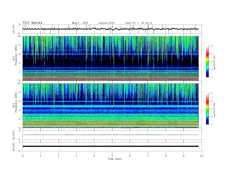227x175 pixels.
Task: Click the ch.1 voltage waveform trace
Action: click(x=110, y=29)
